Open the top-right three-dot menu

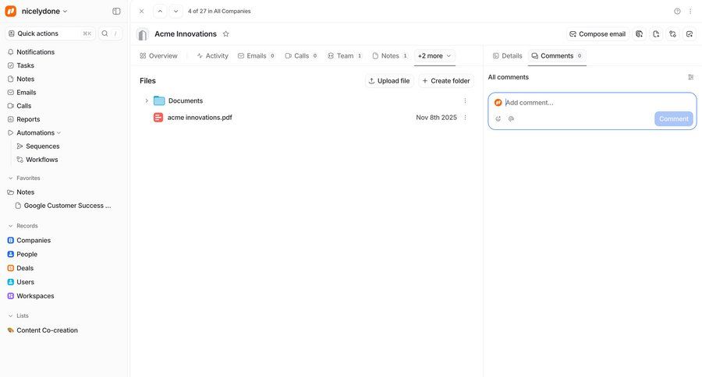tap(690, 11)
